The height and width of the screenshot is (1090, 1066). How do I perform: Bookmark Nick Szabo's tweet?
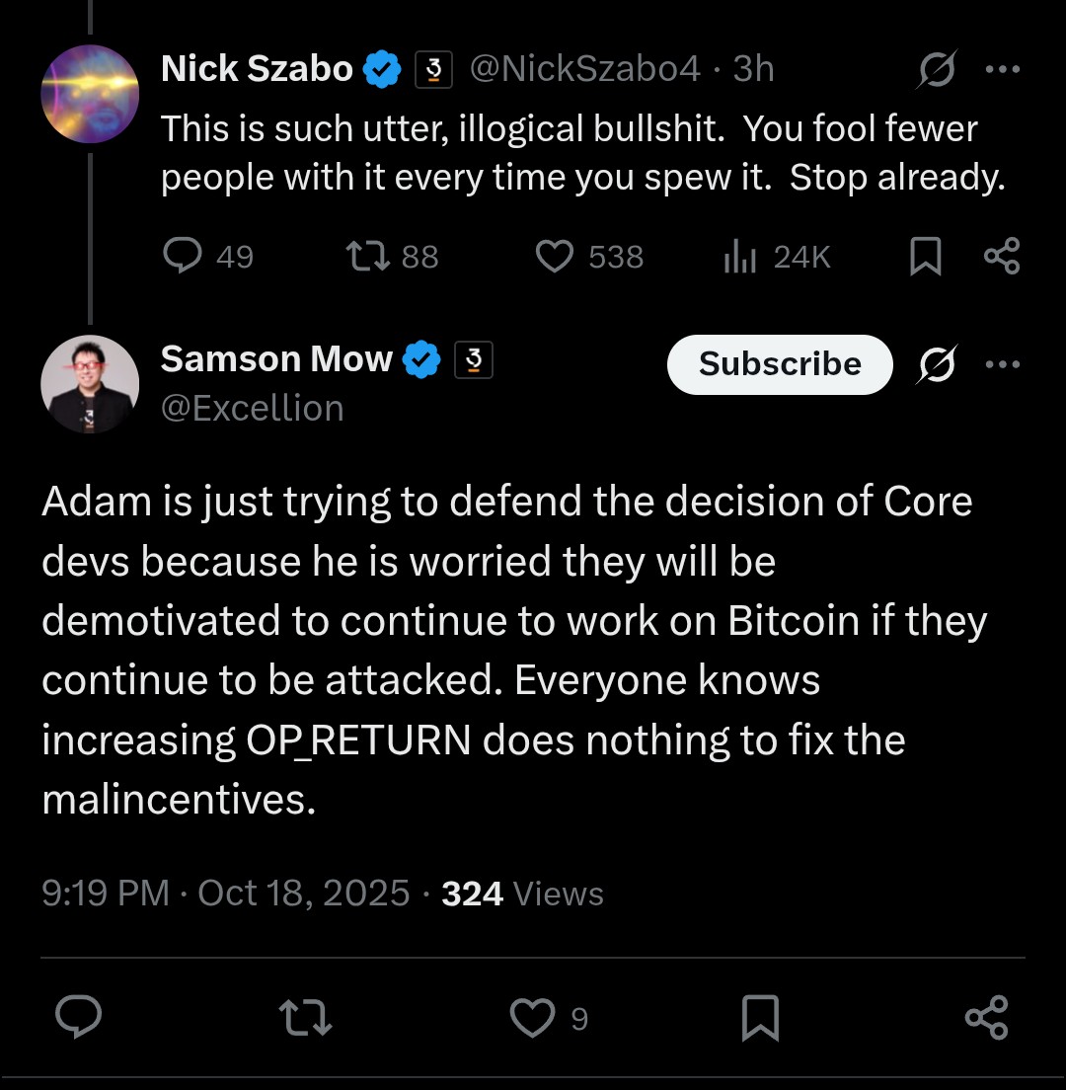(925, 257)
